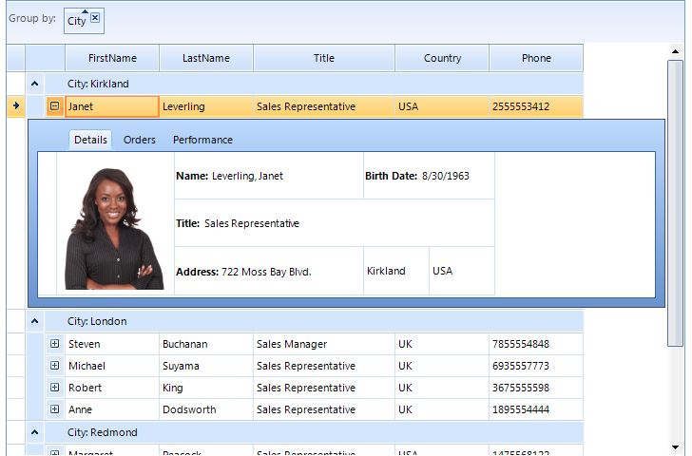Open the Performance tab
The height and width of the screenshot is (456, 692).
(x=202, y=140)
